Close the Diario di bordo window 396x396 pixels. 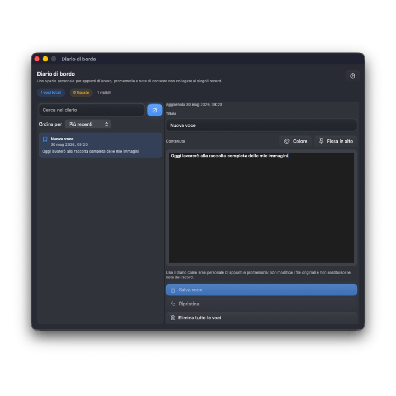pos(37,59)
